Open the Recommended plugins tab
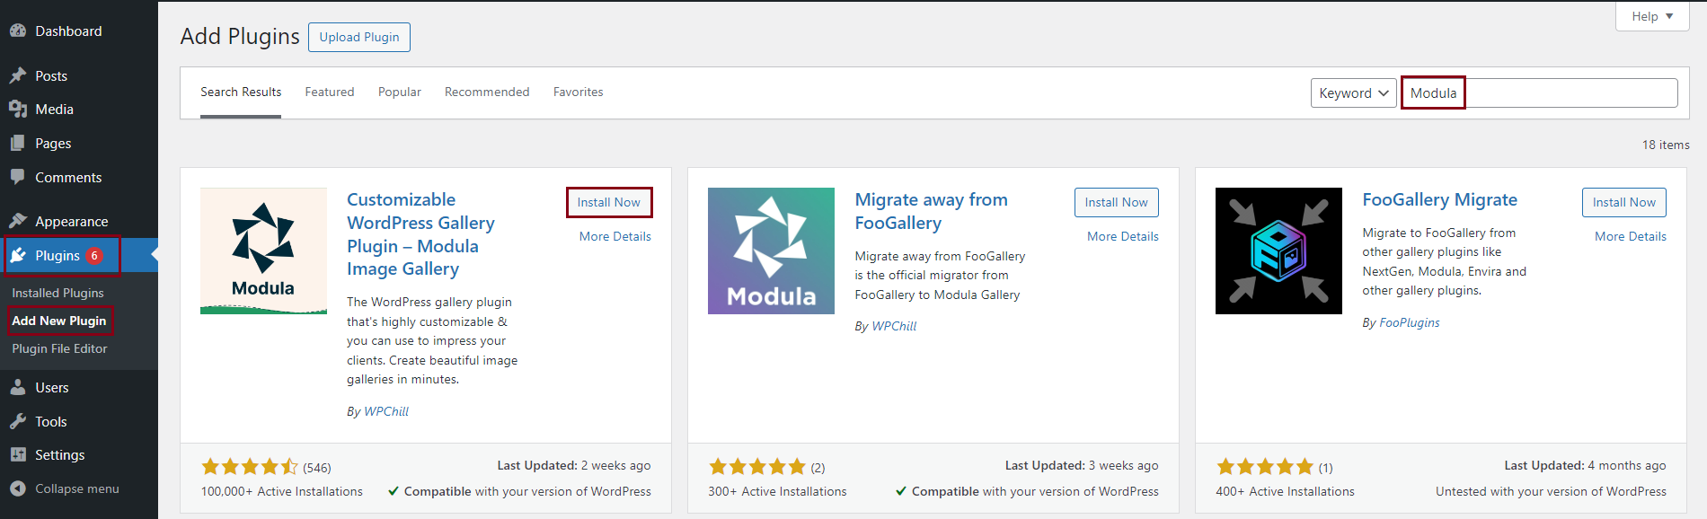 coord(486,92)
